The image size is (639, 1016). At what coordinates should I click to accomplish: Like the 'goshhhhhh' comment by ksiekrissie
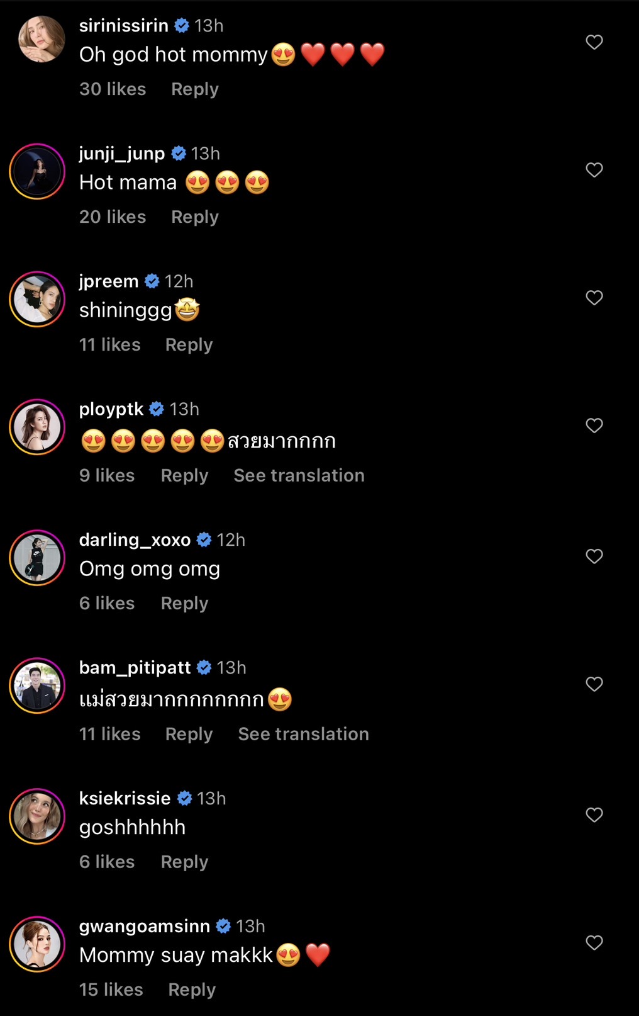[x=594, y=815]
